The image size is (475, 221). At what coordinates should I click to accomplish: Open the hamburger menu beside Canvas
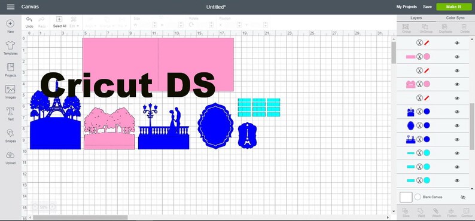click(x=11, y=7)
